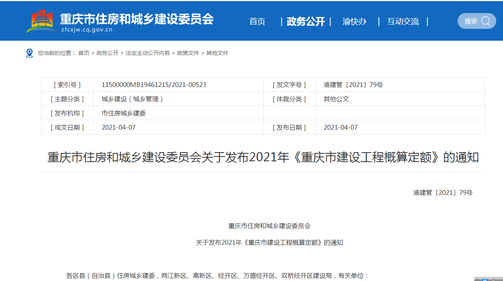503x281 pixels.
Task: Open the 政务公开 navigation menu
Action: tap(305, 22)
